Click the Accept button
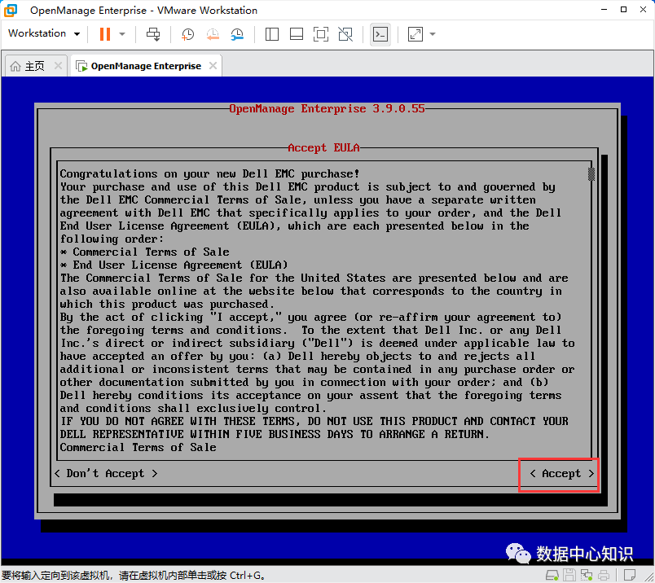Viewport: 655px width, 583px height. [561, 474]
